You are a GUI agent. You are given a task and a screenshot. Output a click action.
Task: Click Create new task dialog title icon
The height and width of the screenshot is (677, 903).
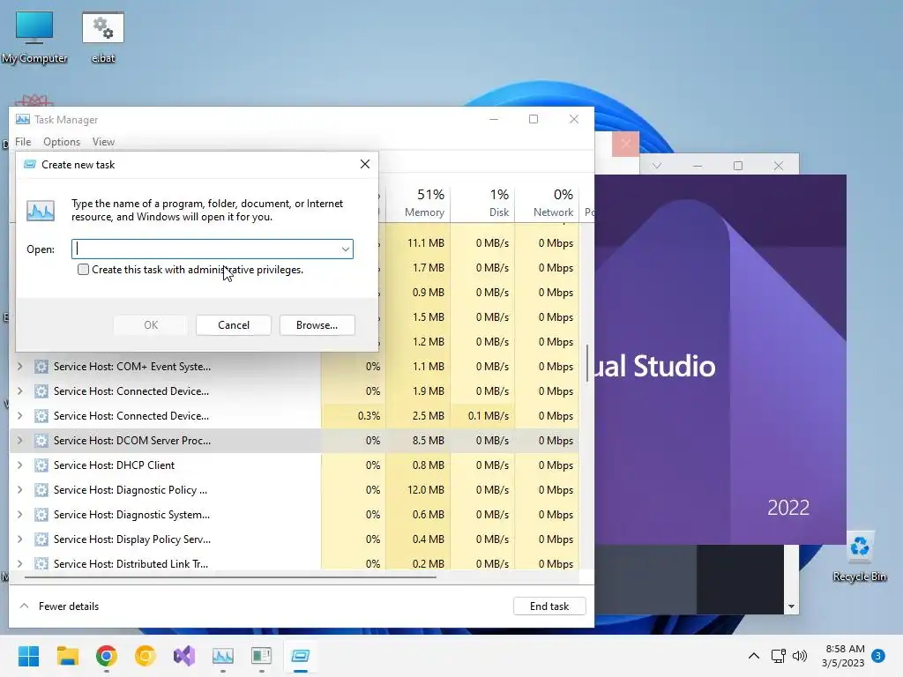29,165
